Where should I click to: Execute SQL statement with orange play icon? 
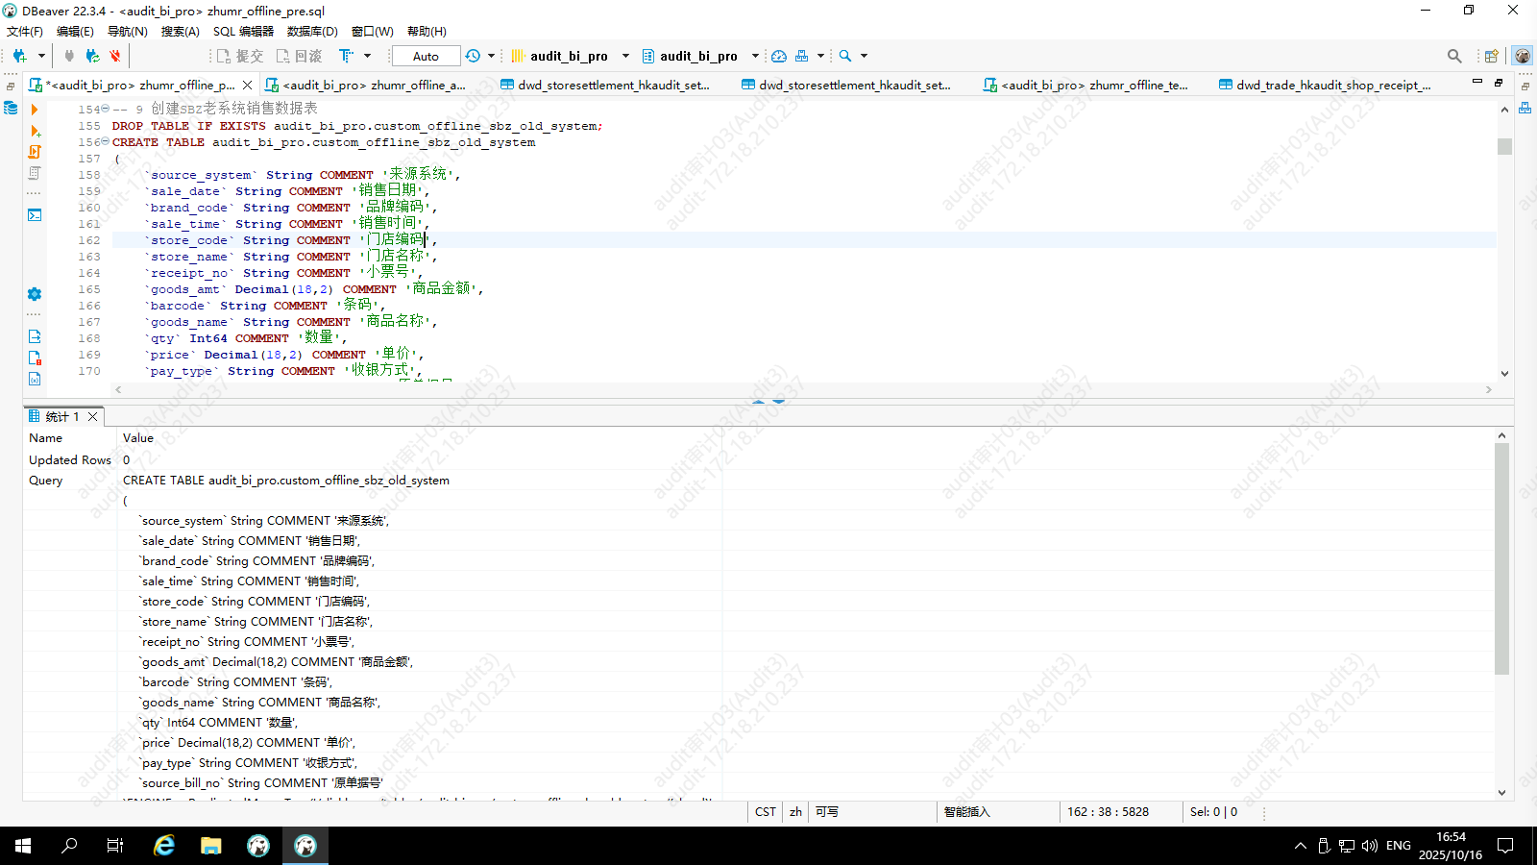click(35, 110)
